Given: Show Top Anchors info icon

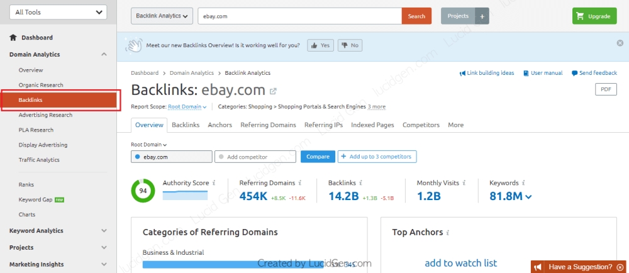Looking at the screenshot, I should point(448,233).
